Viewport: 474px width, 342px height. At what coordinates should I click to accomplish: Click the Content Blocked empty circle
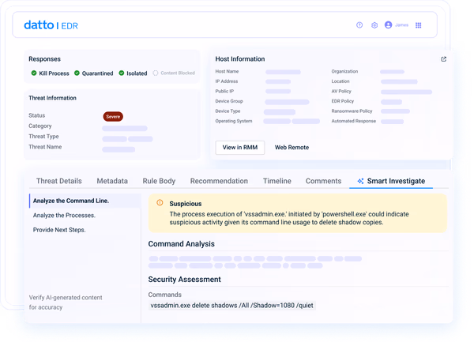156,73
